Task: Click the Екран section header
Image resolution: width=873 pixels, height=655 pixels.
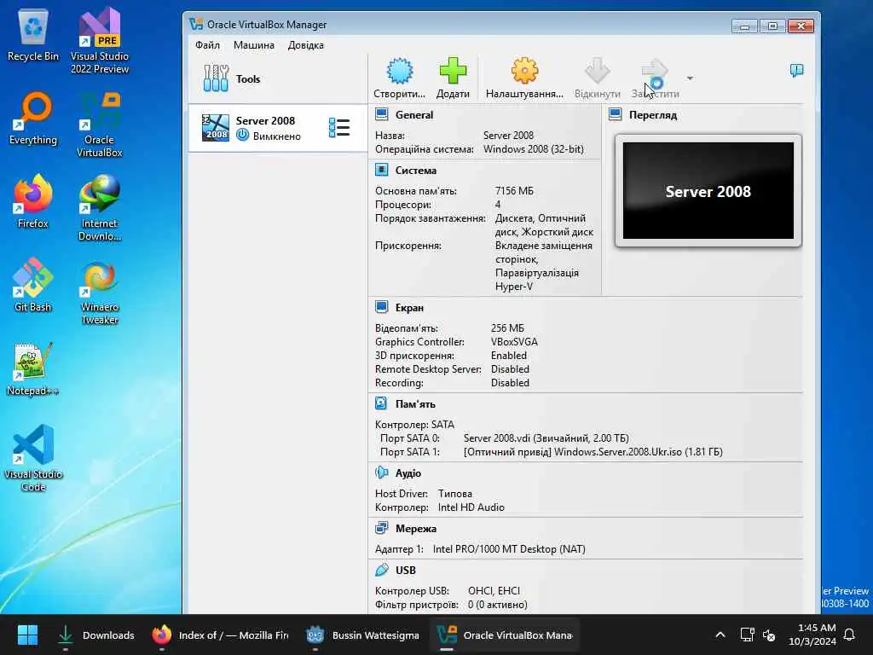Action: pos(409,307)
